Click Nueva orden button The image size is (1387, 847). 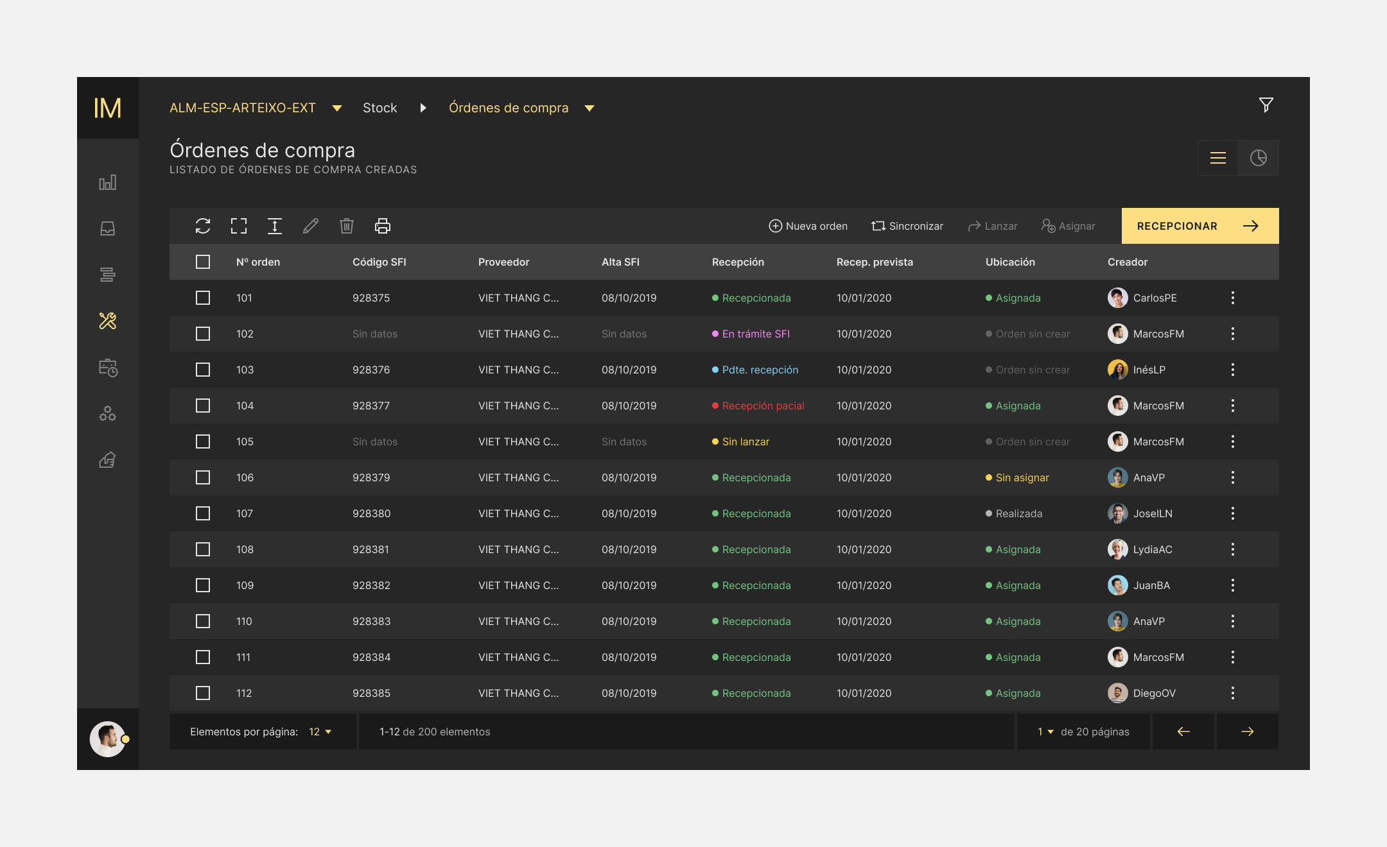tap(808, 226)
